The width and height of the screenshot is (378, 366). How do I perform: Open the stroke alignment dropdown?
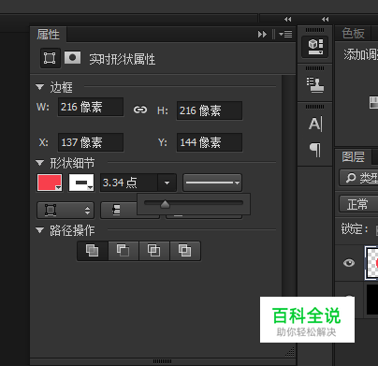click(x=65, y=210)
